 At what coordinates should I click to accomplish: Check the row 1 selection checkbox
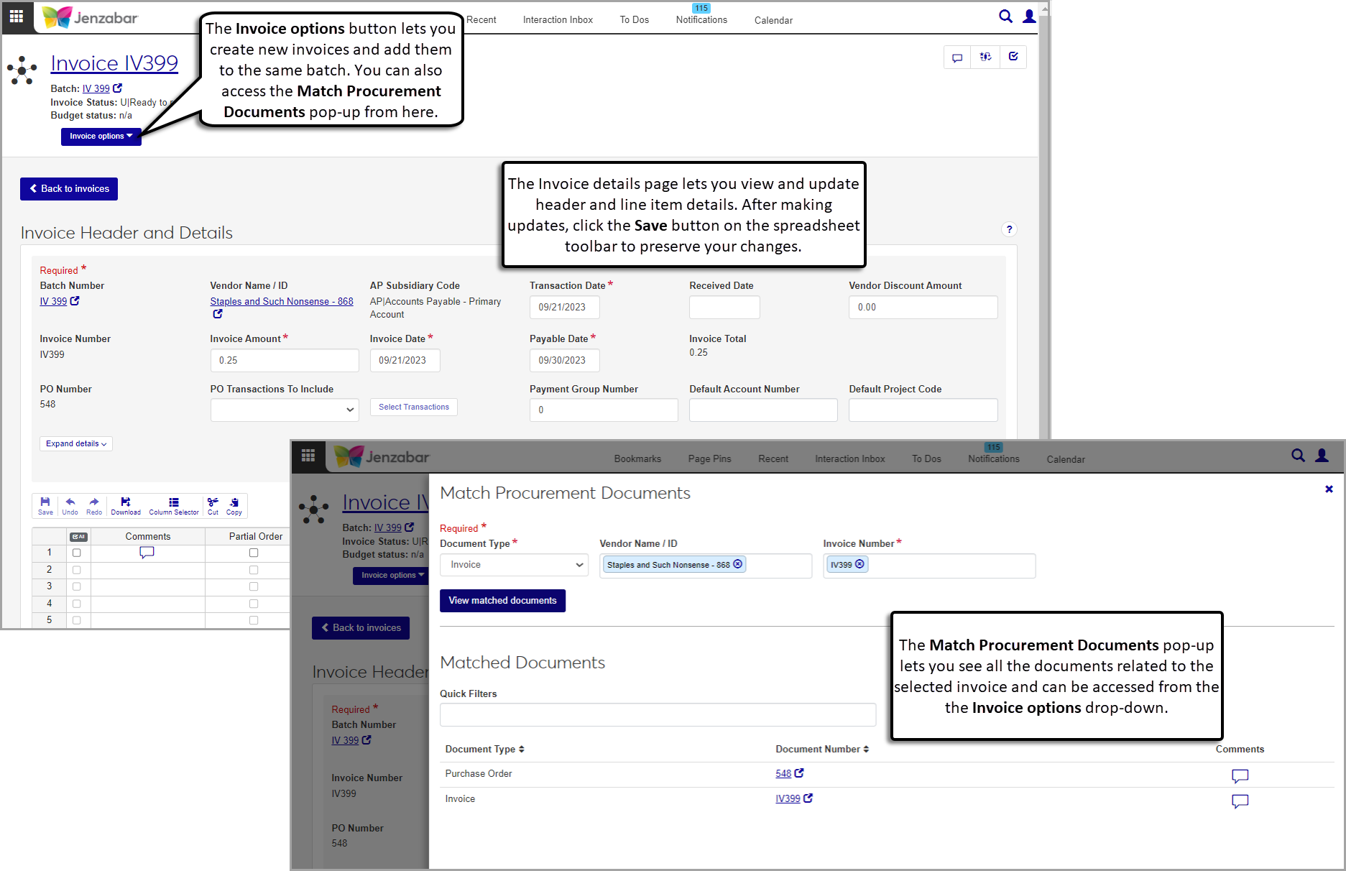tap(77, 553)
